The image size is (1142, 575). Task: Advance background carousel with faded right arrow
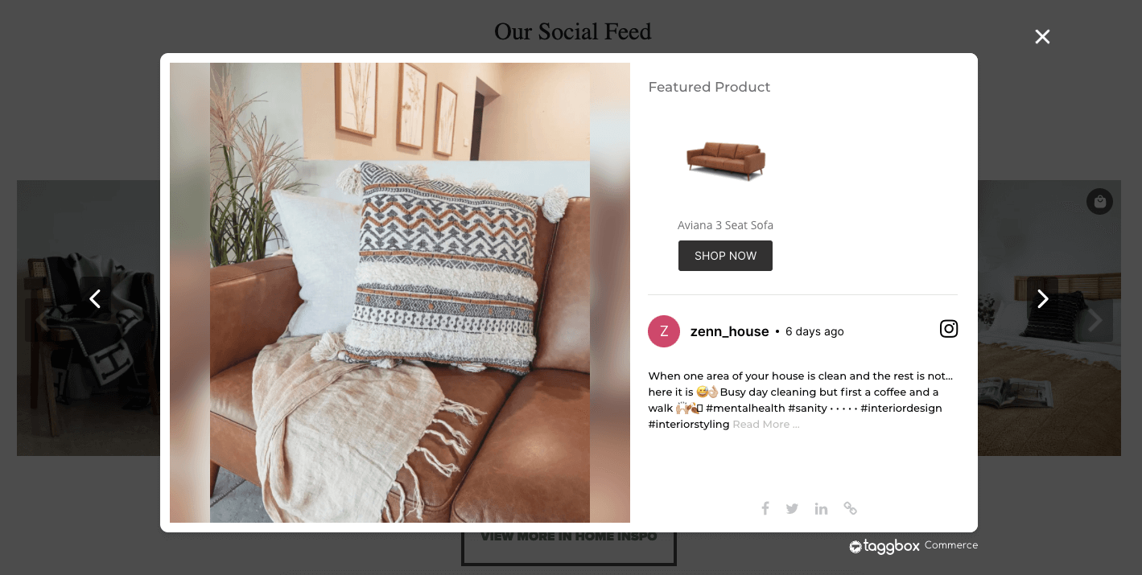(1095, 320)
